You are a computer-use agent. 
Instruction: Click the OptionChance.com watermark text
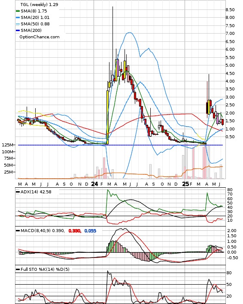[39, 37]
